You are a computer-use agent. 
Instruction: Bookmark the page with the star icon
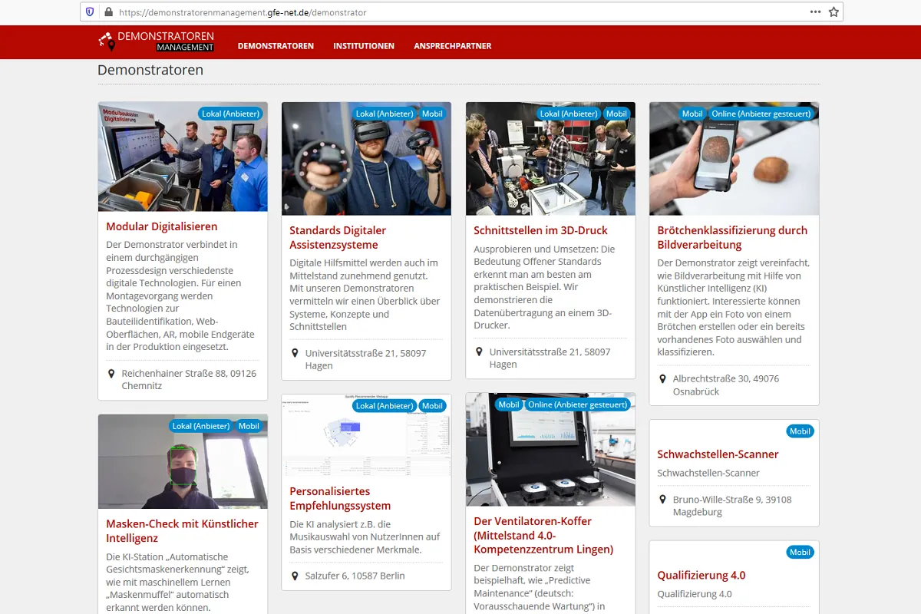pos(834,12)
